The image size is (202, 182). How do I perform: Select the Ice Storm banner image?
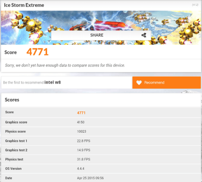101,28
